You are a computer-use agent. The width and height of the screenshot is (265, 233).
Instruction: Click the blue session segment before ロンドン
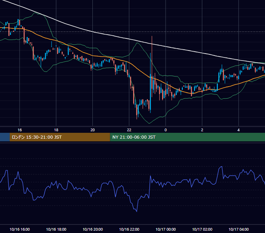[5, 137]
